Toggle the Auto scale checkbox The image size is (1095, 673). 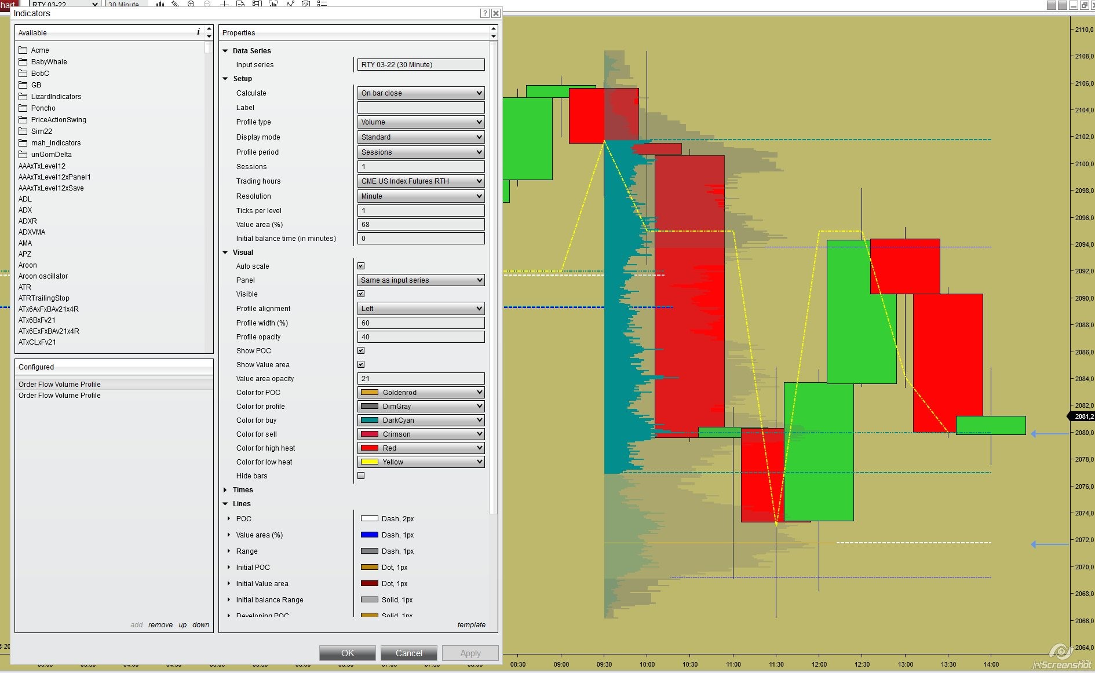point(361,266)
